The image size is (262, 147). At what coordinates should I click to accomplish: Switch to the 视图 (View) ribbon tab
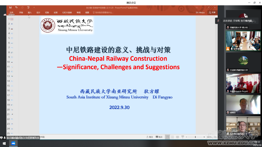(87, 12)
